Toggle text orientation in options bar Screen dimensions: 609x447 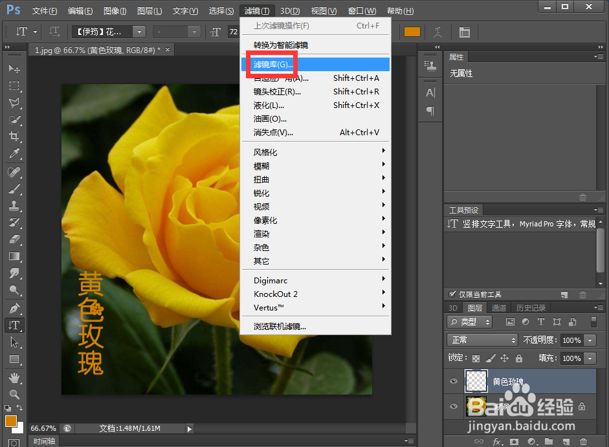[54, 32]
